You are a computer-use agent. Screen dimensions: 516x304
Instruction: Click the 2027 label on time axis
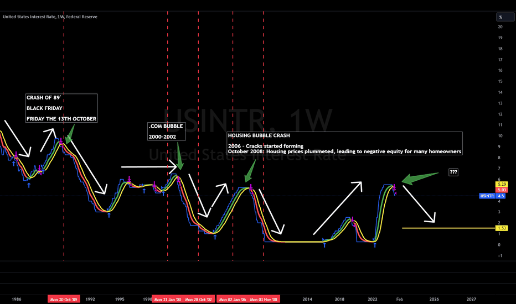coord(471,300)
